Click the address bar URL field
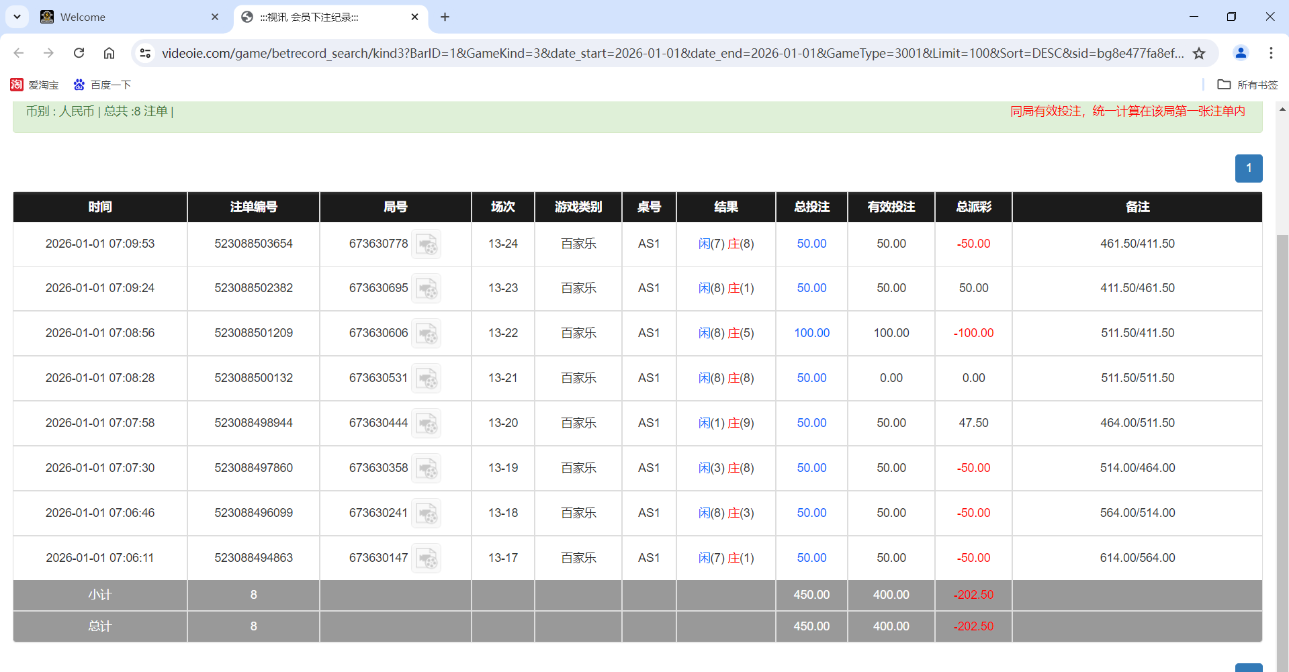The image size is (1289, 672). coord(672,53)
